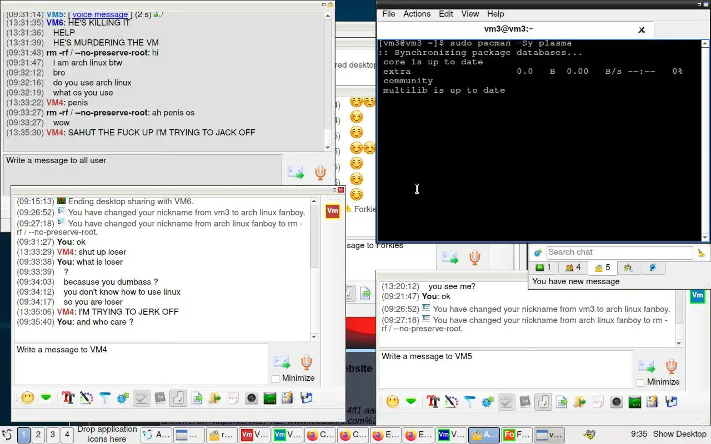Toggle spell check ABC icon in VM5 toolbar
This screenshot has width=711, height=444.
[x=507, y=401]
